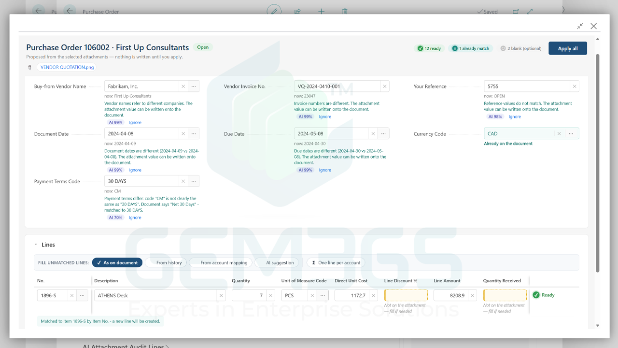Click the delete trash icon in toolbar
The width and height of the screenshot is (618, 348).
tap(345, 11)
